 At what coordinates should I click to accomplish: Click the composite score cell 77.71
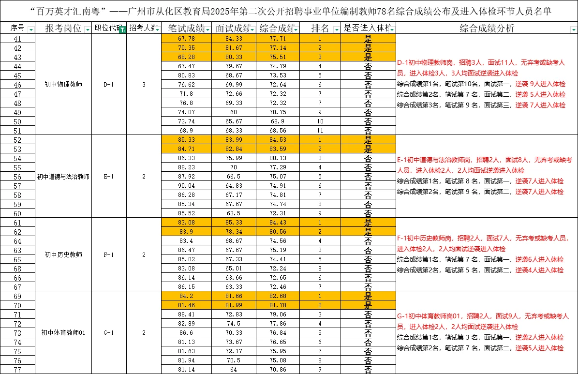pyautogui.click(x=278, y=38)
